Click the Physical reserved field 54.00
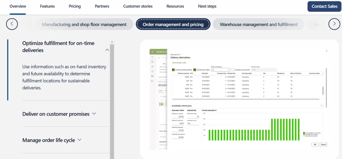 point(178,123)
